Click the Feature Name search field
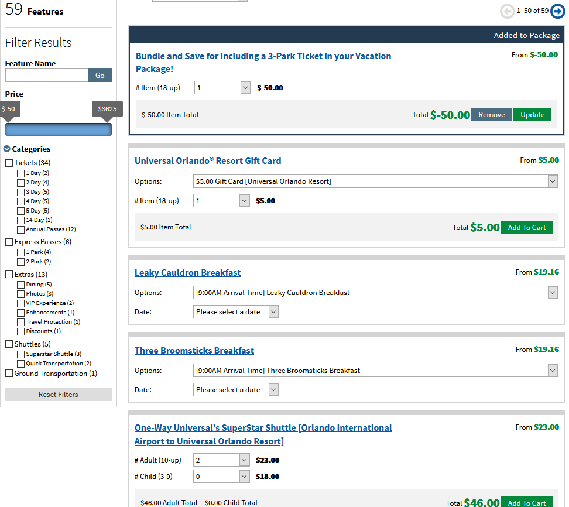The height and width of the screenshot is (507, 569). pos(47,76)
